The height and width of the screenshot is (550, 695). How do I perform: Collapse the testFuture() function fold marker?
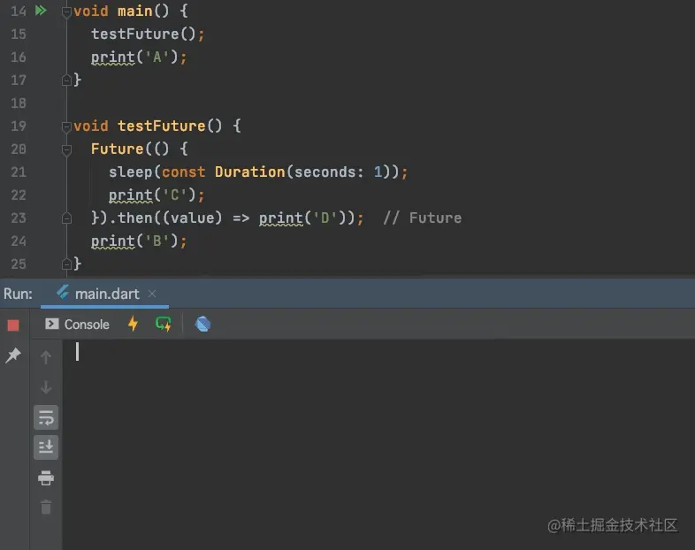pos(66,126)
